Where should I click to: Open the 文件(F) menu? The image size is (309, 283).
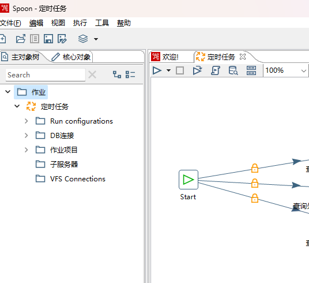[10, 23]
